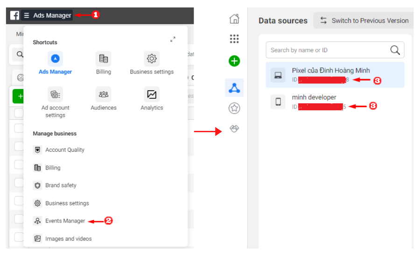Viewport: 420px width, 256px height.
Task: Select Account Quality menu item
Action: (x=65, y=150)
